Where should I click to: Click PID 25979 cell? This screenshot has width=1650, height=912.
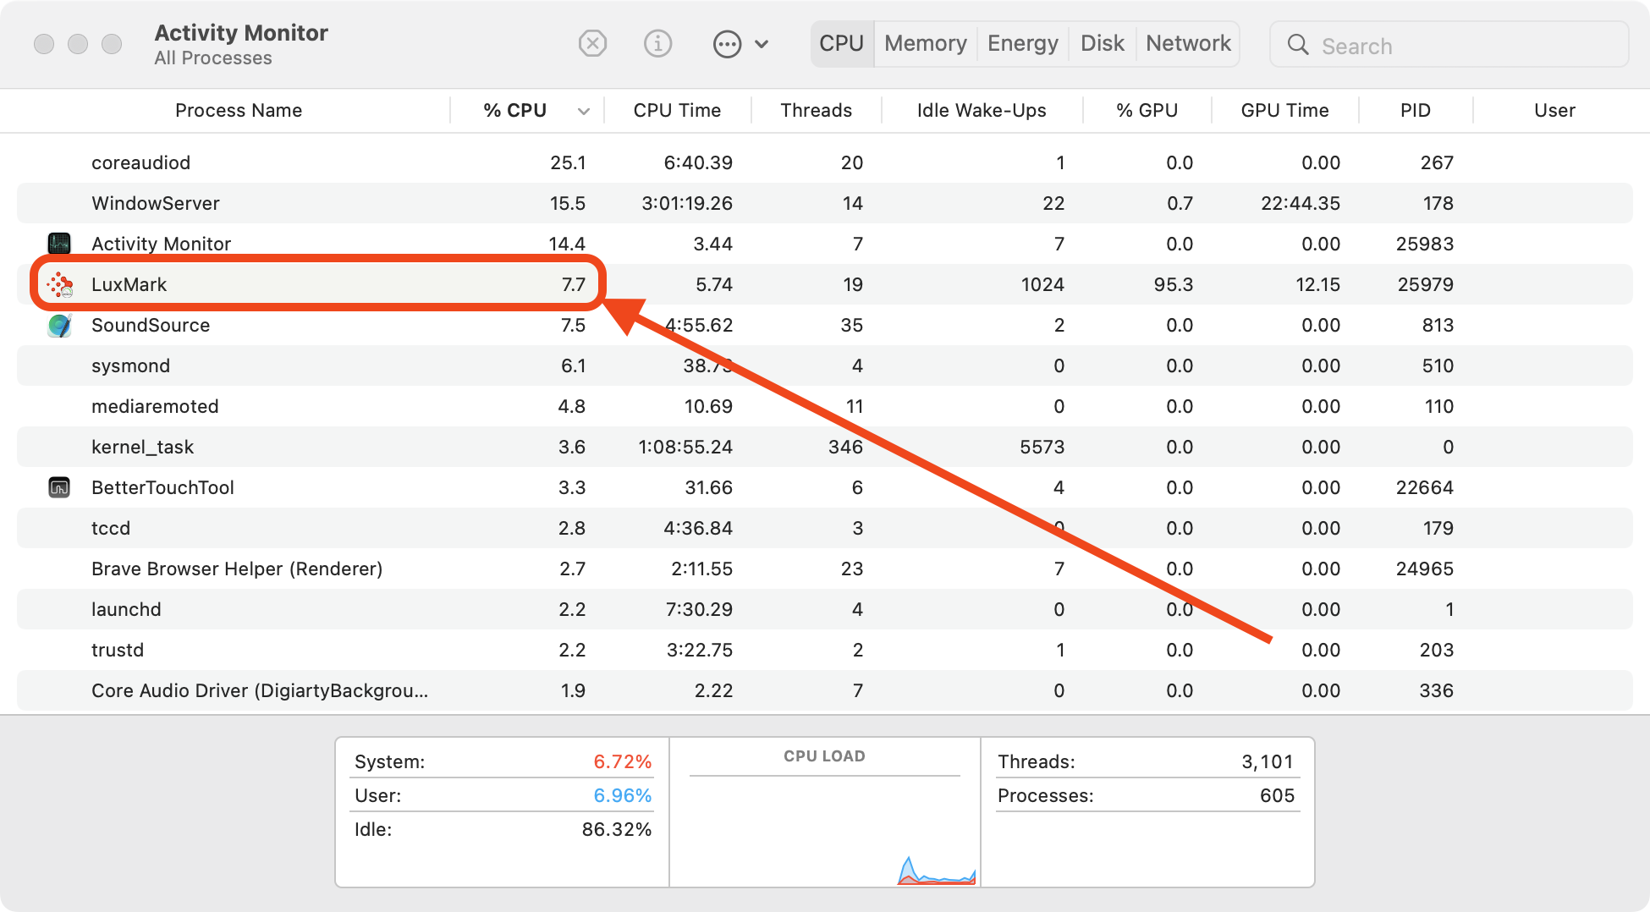1425,284
